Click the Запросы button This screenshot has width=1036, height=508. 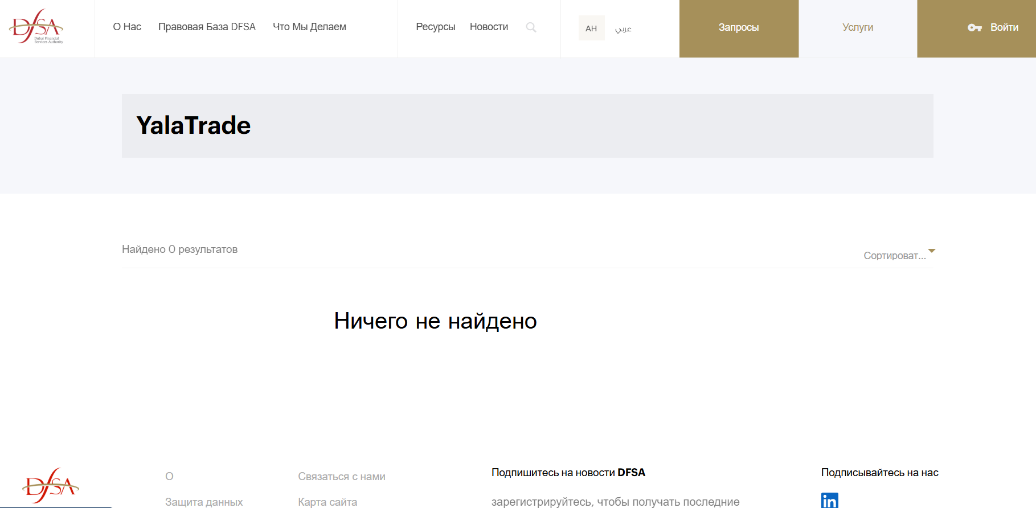(739, 28)
